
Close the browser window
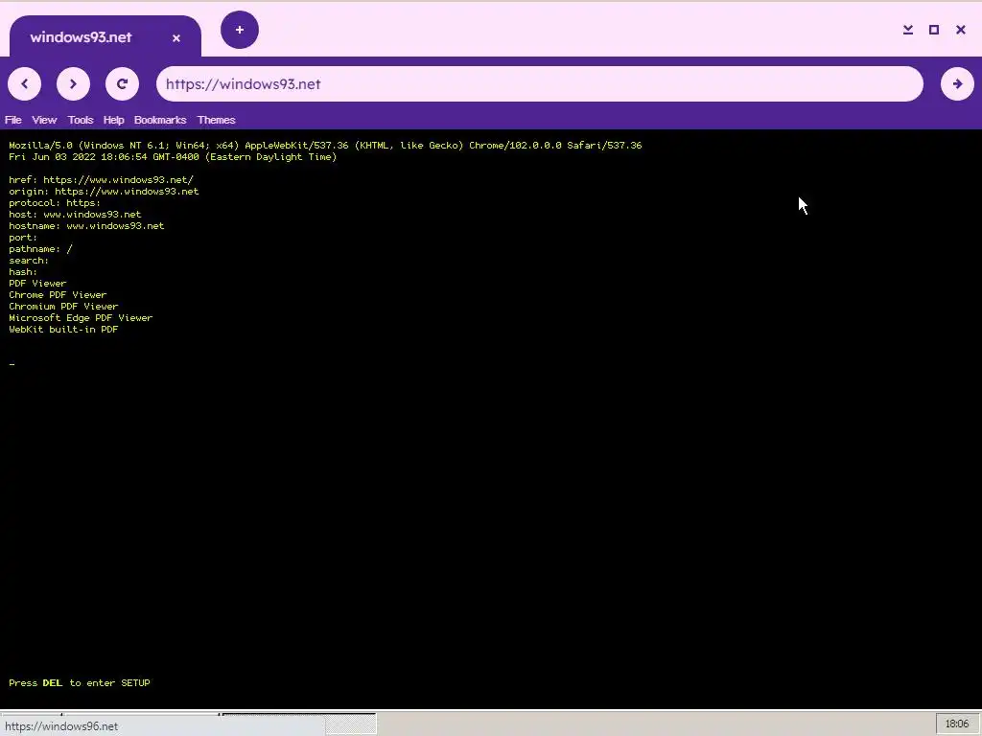pyautogui.click(x=961, y=30)
